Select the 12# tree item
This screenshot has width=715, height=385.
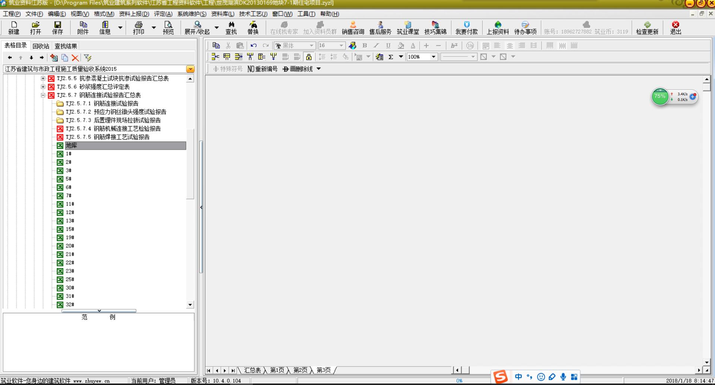click(70, 212)
